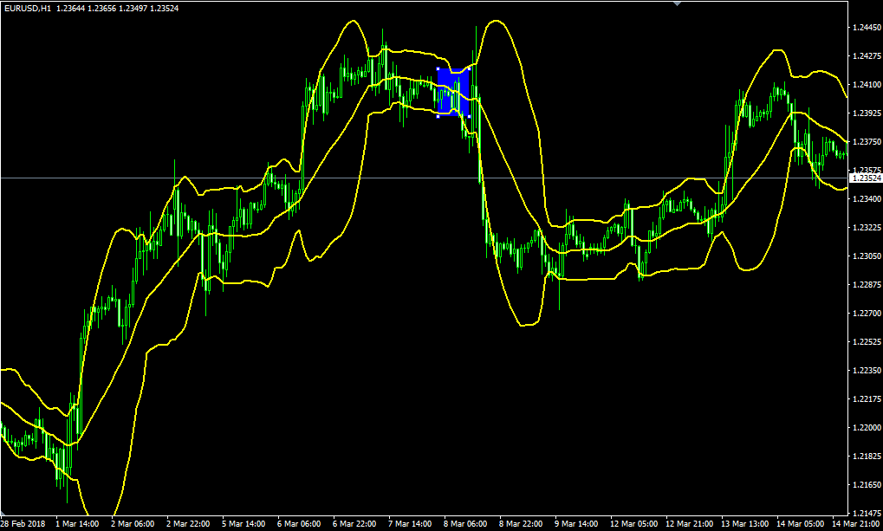Click the 12 Mar 05:00 time label
The width and height of the screenshot is (883, 531).
[632, 524]
